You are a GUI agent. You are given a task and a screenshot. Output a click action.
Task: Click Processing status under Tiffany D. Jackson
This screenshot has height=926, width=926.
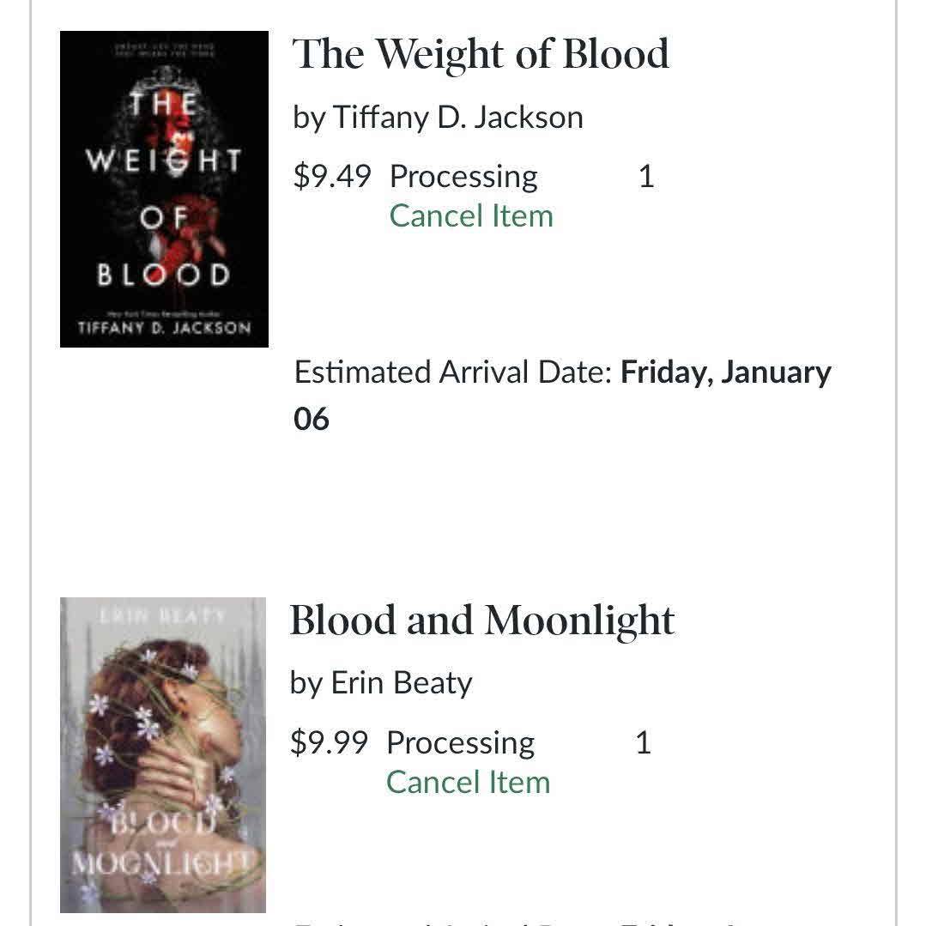pos(463,176)
